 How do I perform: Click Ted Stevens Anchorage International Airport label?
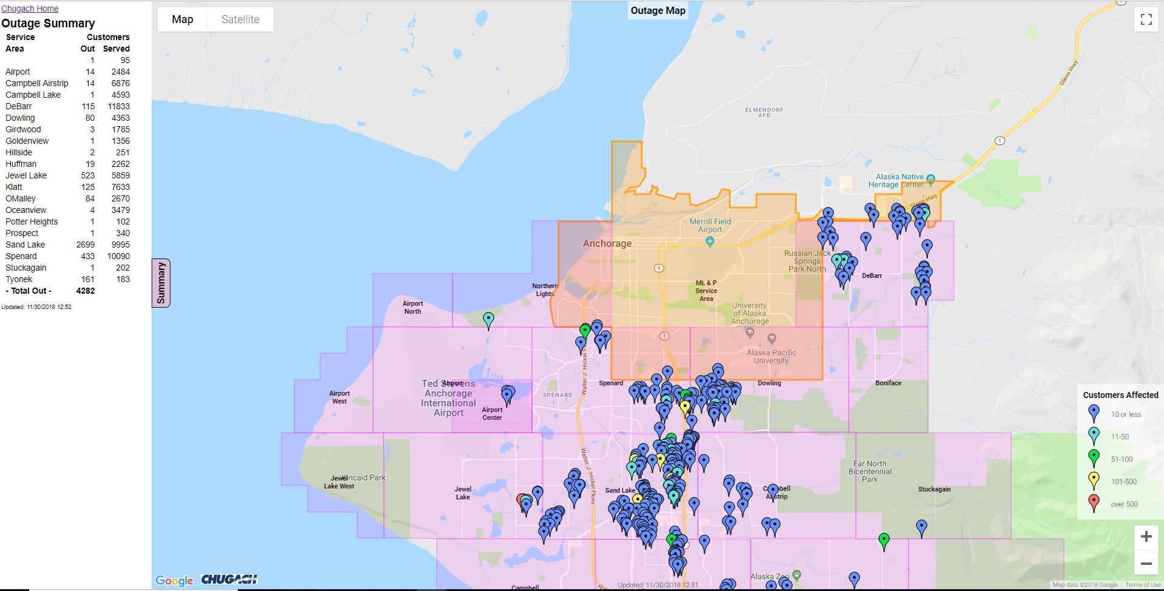click(x=448, y=398)
